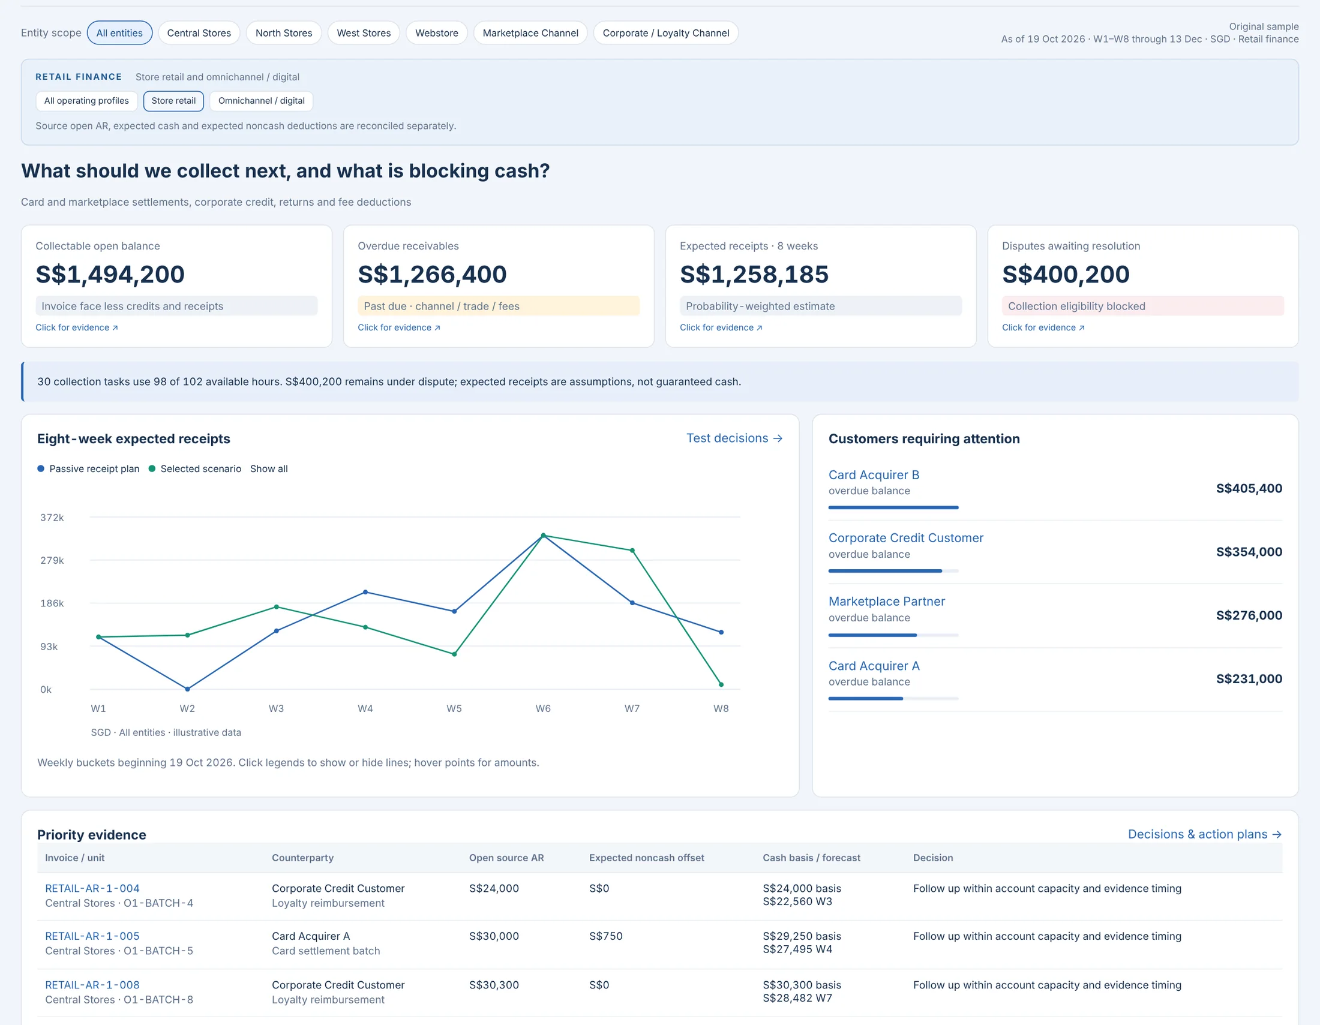Click Show all legend option
The image size is (1320, 1025).
[x=269, y=468]
